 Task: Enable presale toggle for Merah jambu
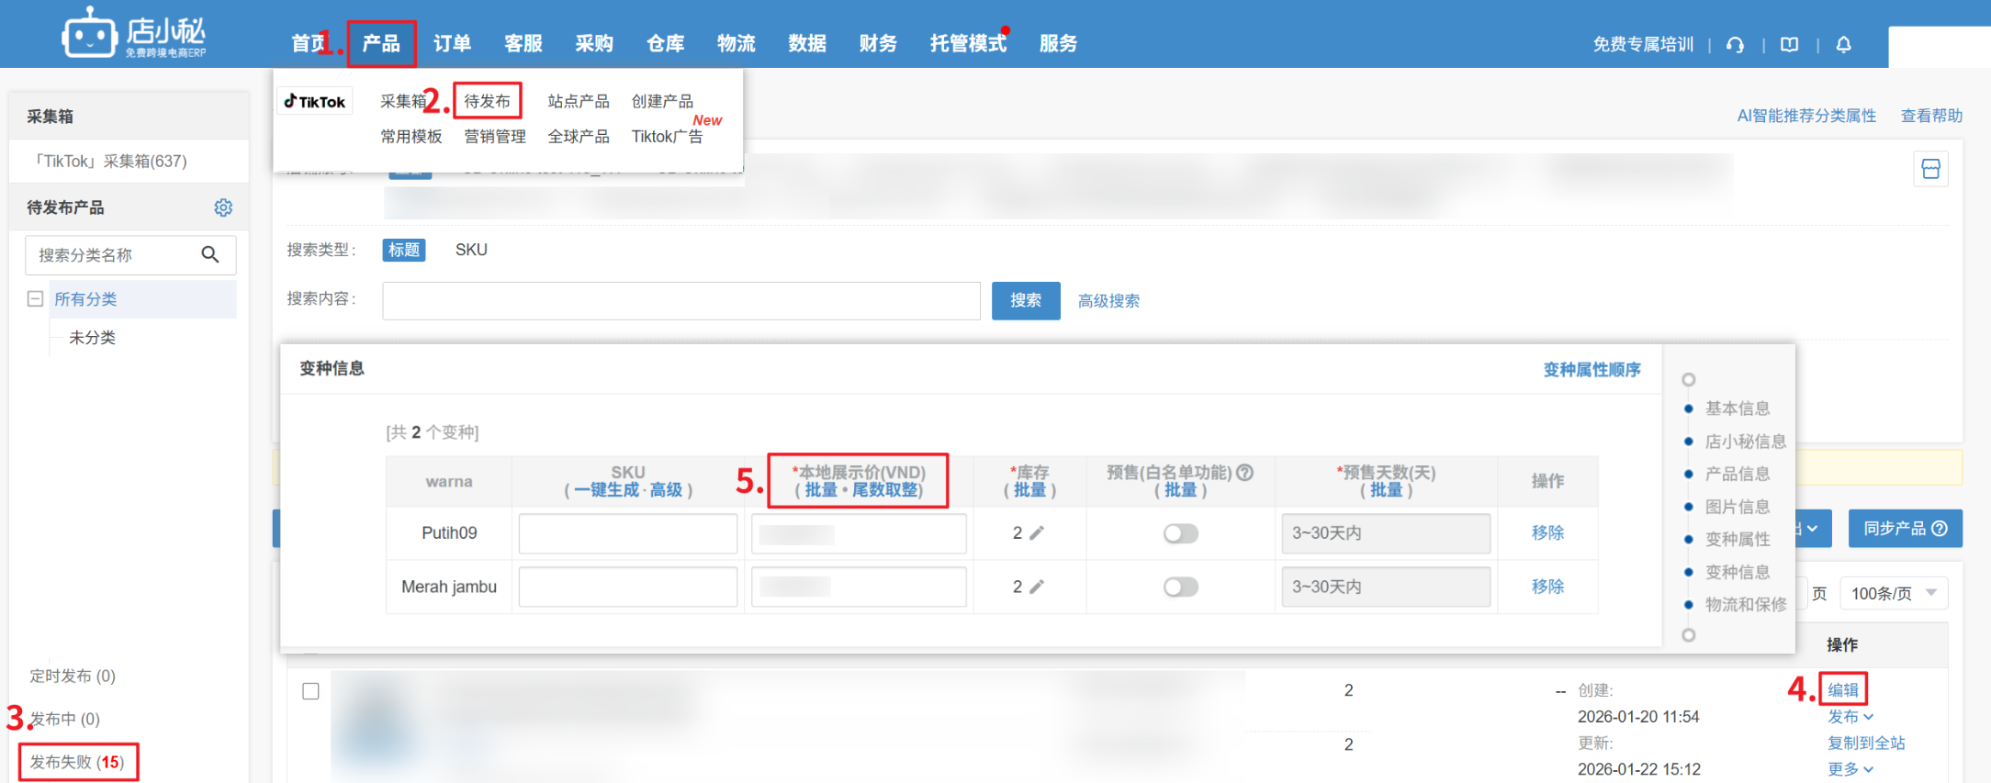(x=1180, y=587)
